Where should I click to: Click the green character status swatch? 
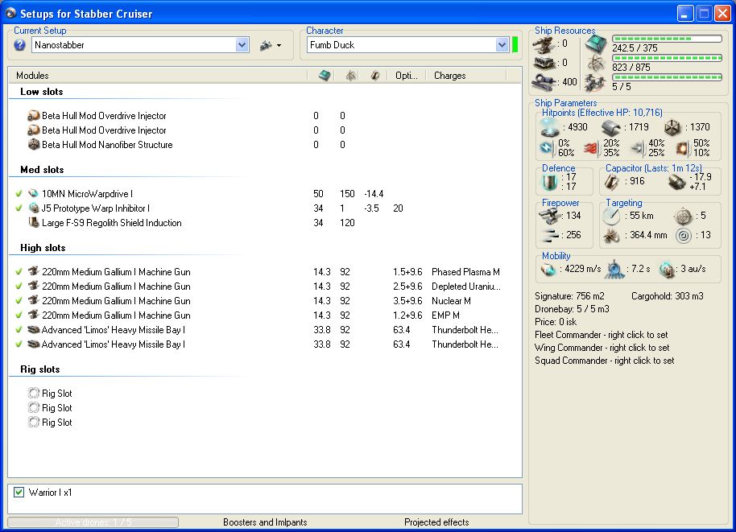(515, 45)
